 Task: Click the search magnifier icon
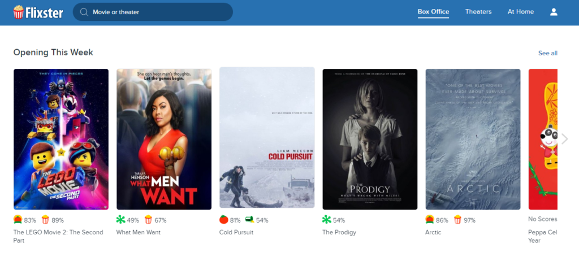84,12
